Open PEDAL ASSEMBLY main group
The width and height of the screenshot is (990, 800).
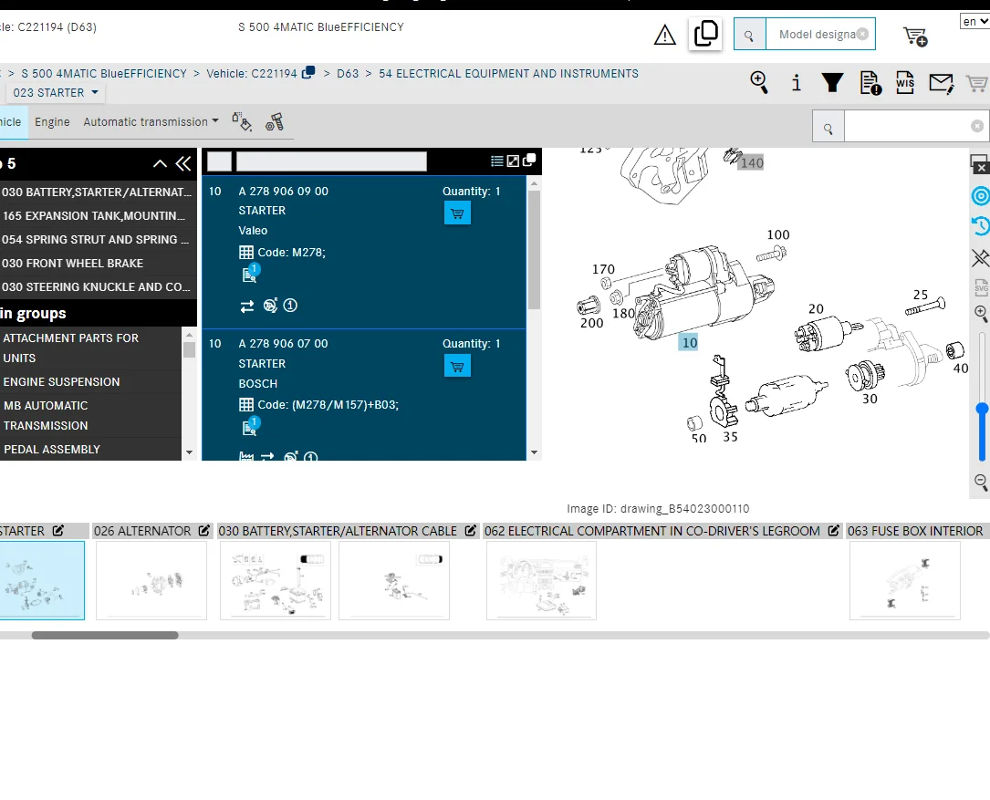(x=90, y=450)
